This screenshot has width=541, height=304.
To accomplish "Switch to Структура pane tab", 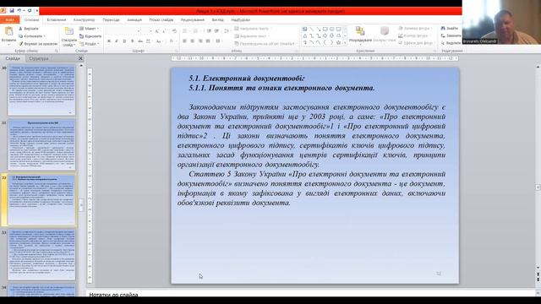I will pyautogui.click(x=39, y=58).
